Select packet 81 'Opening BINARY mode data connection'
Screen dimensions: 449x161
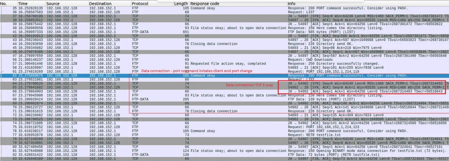(224, 151)
